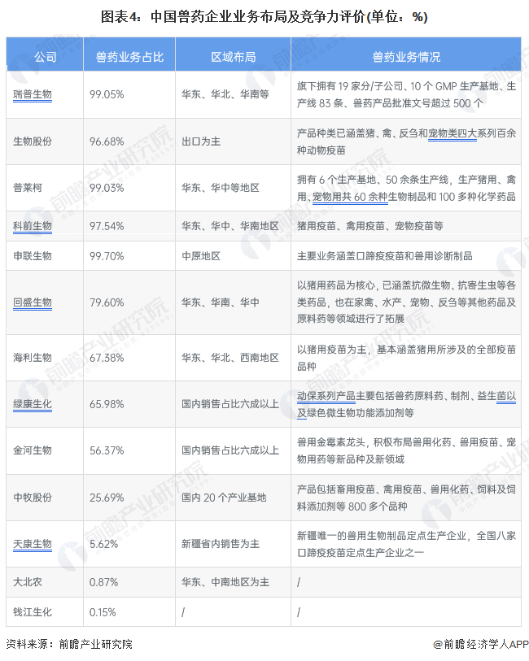This screenshot has height=661, width=529.
Task: Select the 中牧股份 company cell
Action: (33, 496)
